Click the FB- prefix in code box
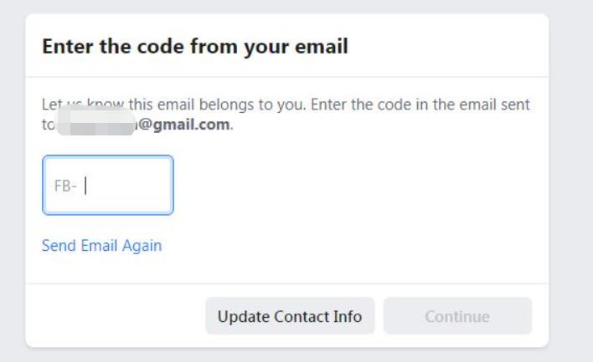Viewport: 593px width, 362px height. click(65, 186)
